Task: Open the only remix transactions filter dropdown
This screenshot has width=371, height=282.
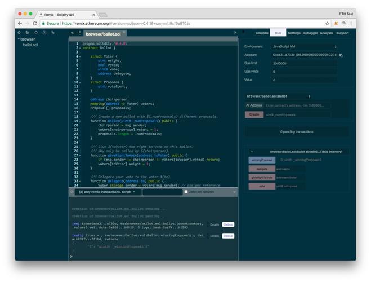Action: pyautogui.click(x=108, y=192)
